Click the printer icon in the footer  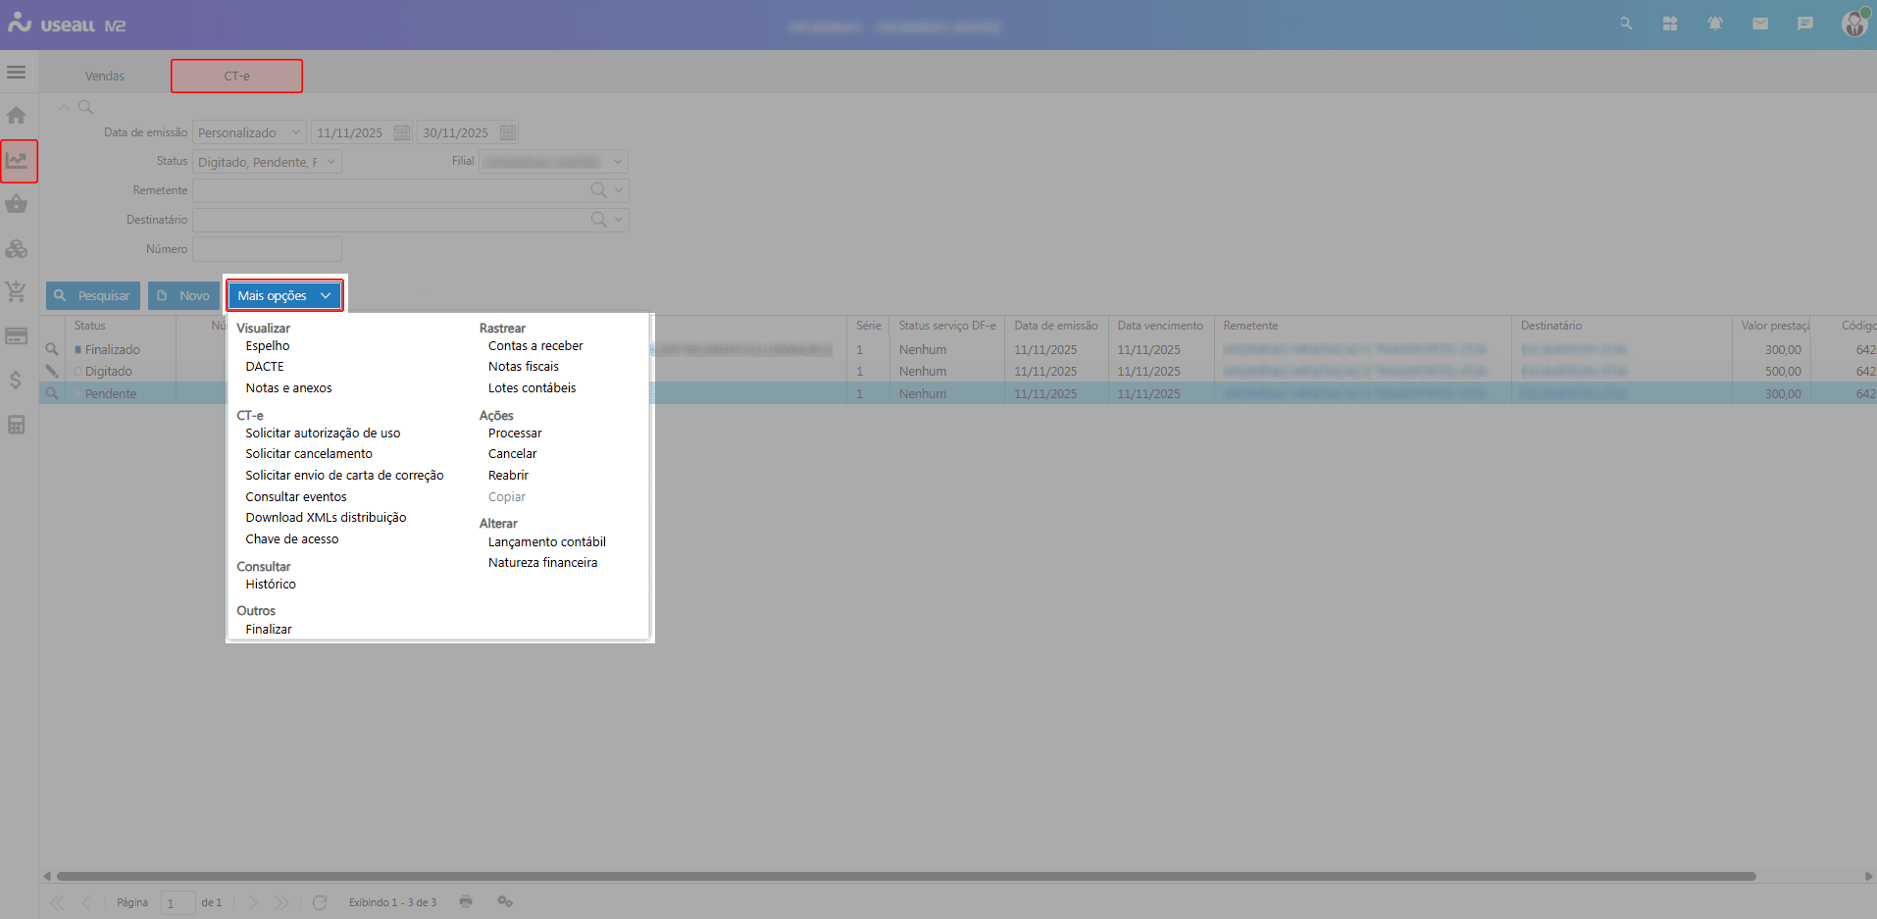[466, 901]
